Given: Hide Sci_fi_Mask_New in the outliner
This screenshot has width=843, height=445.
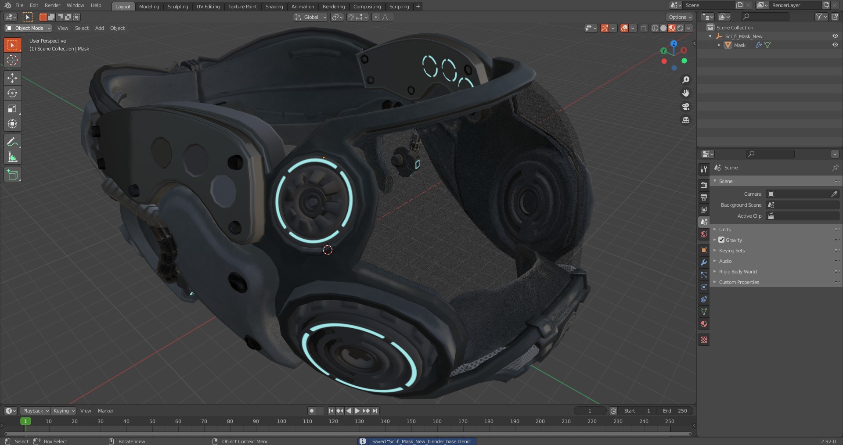Looking at the screenshot, I should coord(835,36).
